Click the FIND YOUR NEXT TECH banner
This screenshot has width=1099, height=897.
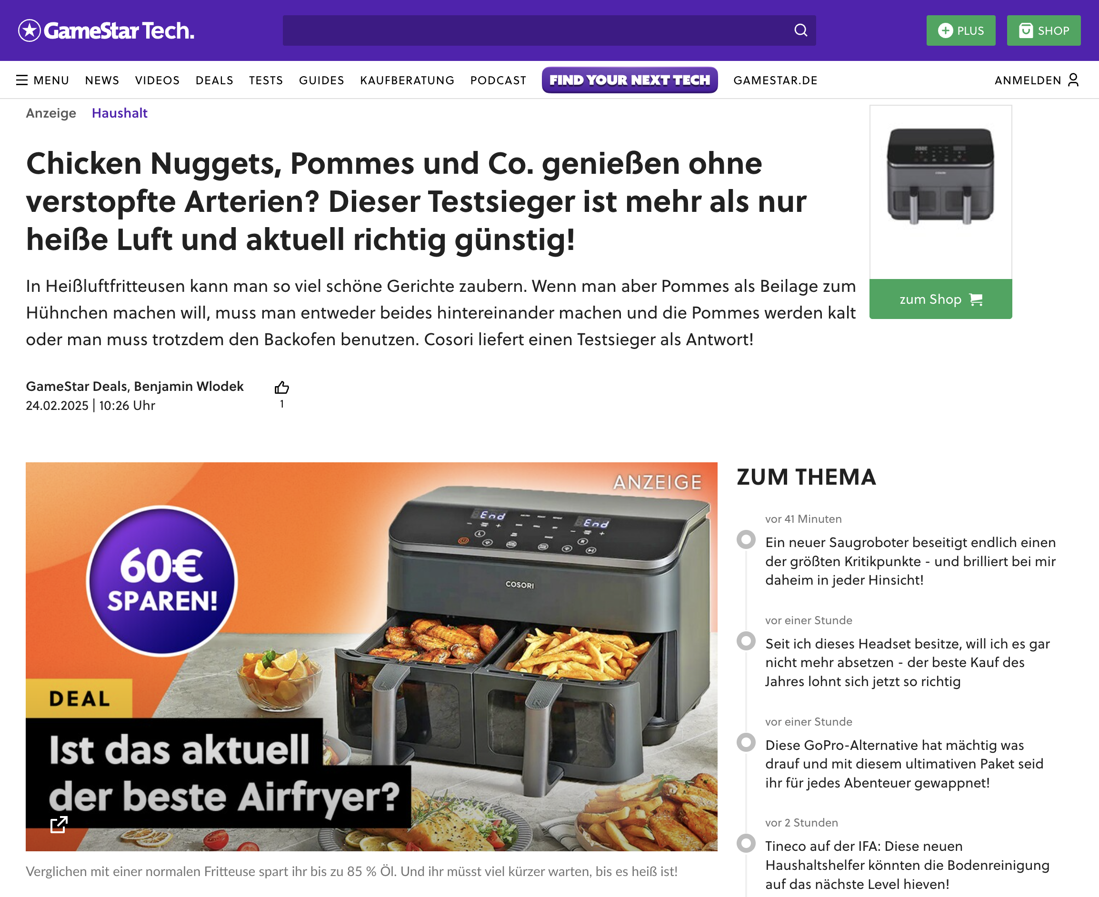(629, 80)
